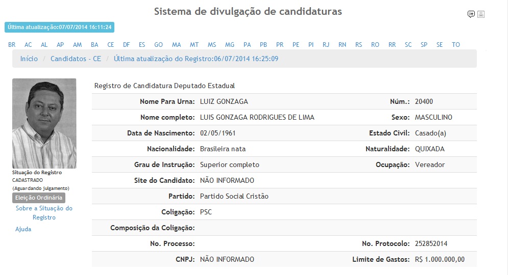
Task: Open the RJ state candidates
Action: coord(326,45)
